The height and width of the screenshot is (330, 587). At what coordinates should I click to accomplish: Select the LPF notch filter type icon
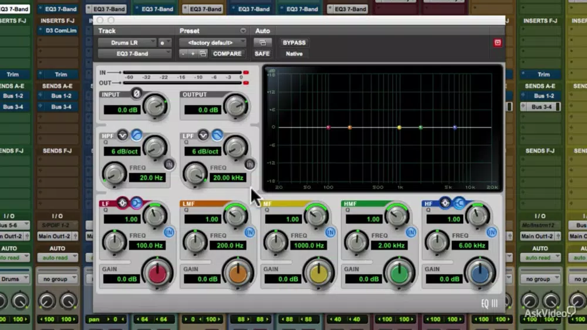(x=203, y=135)
